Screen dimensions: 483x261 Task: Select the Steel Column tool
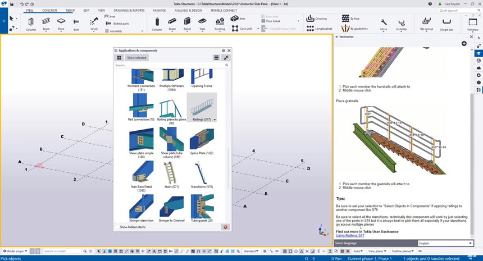point(31,24)
